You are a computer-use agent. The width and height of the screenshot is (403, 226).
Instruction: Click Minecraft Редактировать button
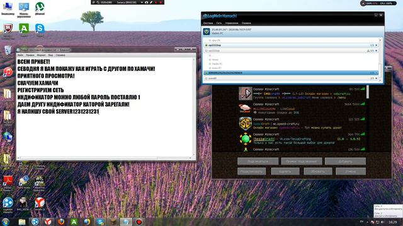[252, 171]
